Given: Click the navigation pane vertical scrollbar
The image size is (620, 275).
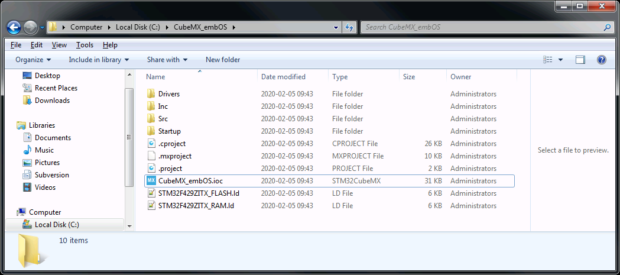Looking at the screenshot, I should pos(129,136).
